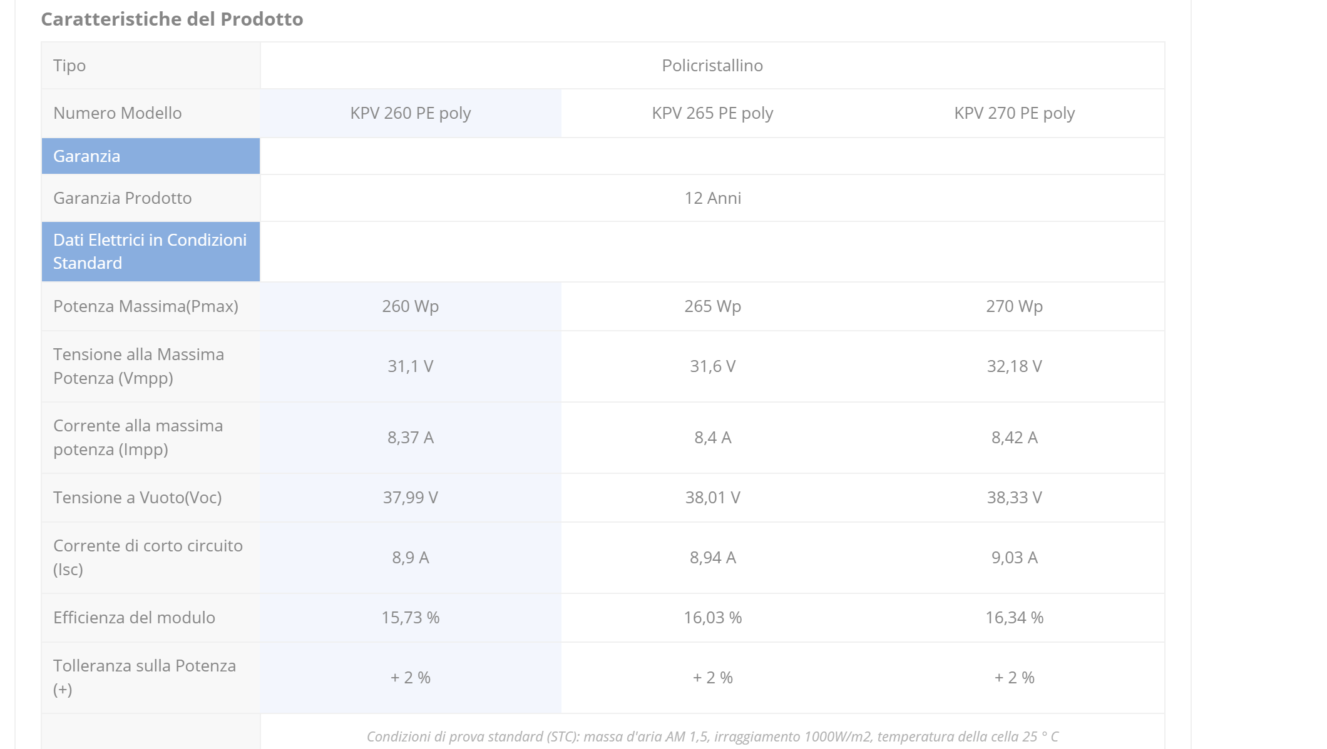Click the '12 Anni' warranty value
1327x749 pixels.
point(712,198)
